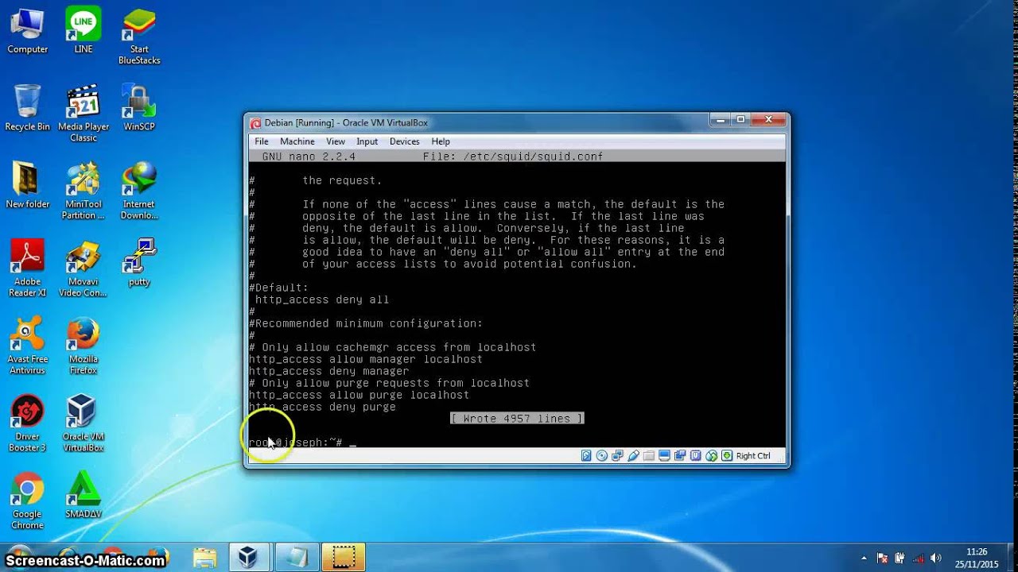Click the display indicator in VirtualBox status bar
This screenshot has width=1018, height=572.
click(x=665, y=456)
